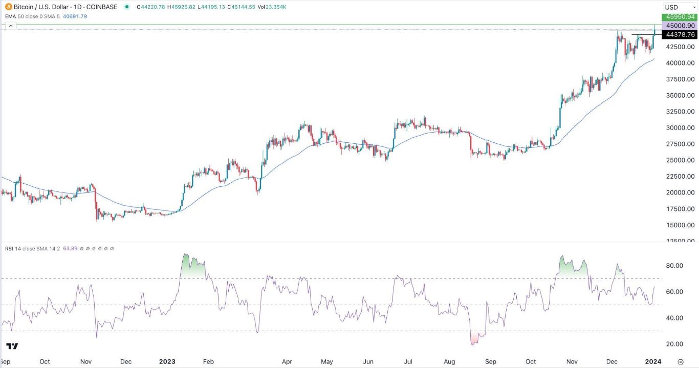The width and height of the screenshot is (699, 368).
Task: Click the 2023 label on time axis
Action: (x=167, y=361)
